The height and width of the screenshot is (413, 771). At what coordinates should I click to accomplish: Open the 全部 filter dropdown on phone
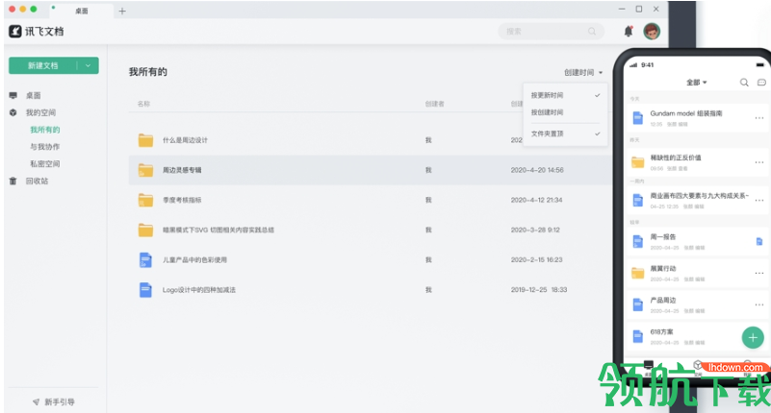point(696,83)
